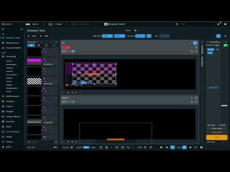Click the flip horizontal icon in bottom toolbar

(x=123, y=147)
